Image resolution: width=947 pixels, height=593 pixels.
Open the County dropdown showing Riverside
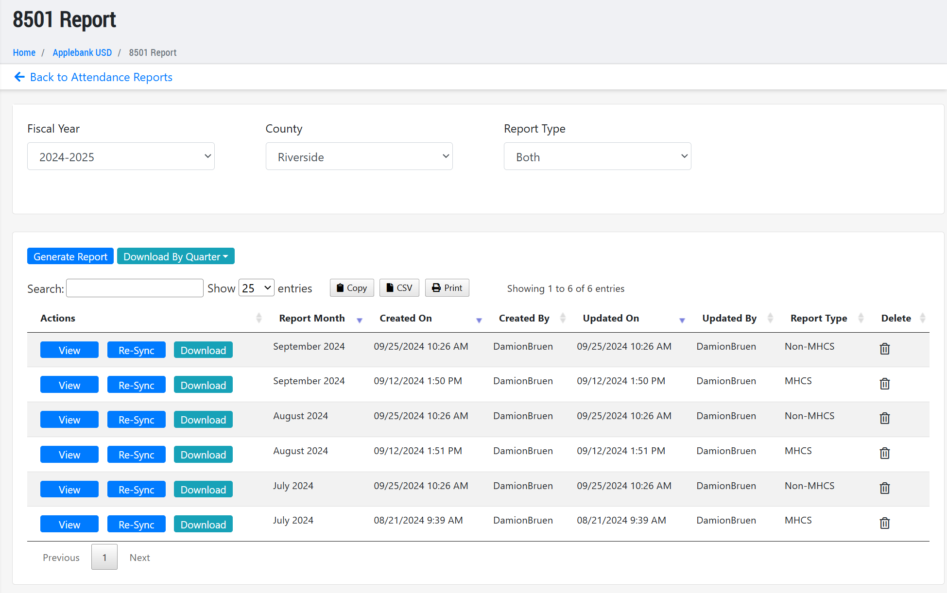[x=359, y=156]
